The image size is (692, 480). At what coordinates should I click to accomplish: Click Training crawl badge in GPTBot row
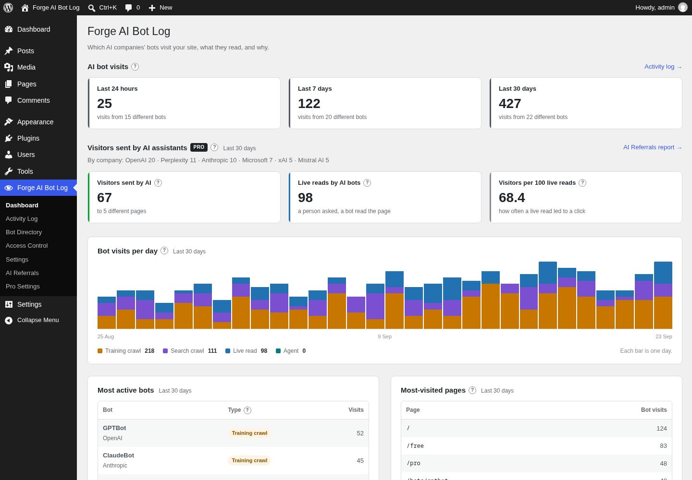[249, 433]
